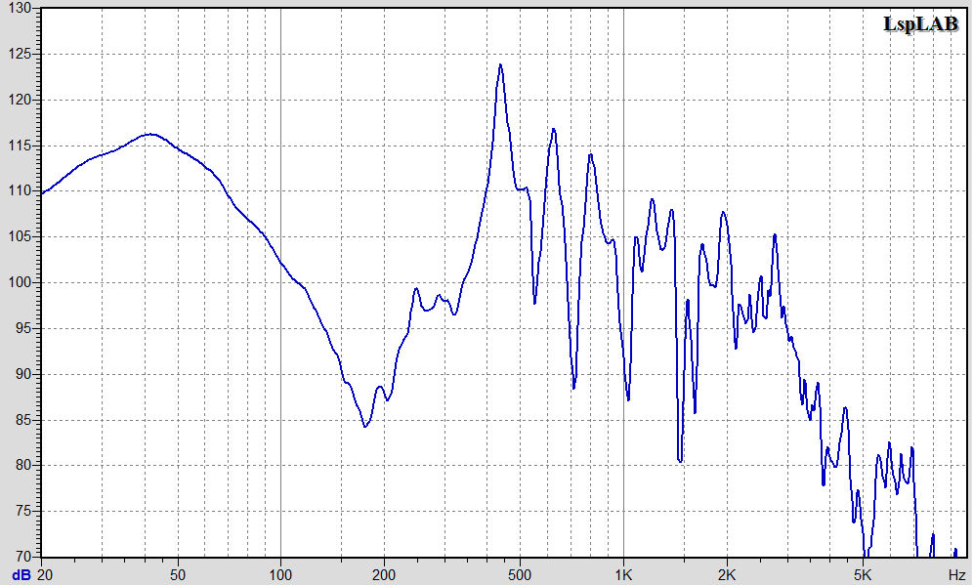
Task: Click the 50 Hz frequency label
Action: tap(178, 575)
